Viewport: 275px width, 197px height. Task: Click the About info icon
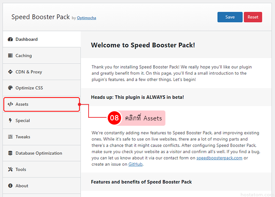pos(10,186)
